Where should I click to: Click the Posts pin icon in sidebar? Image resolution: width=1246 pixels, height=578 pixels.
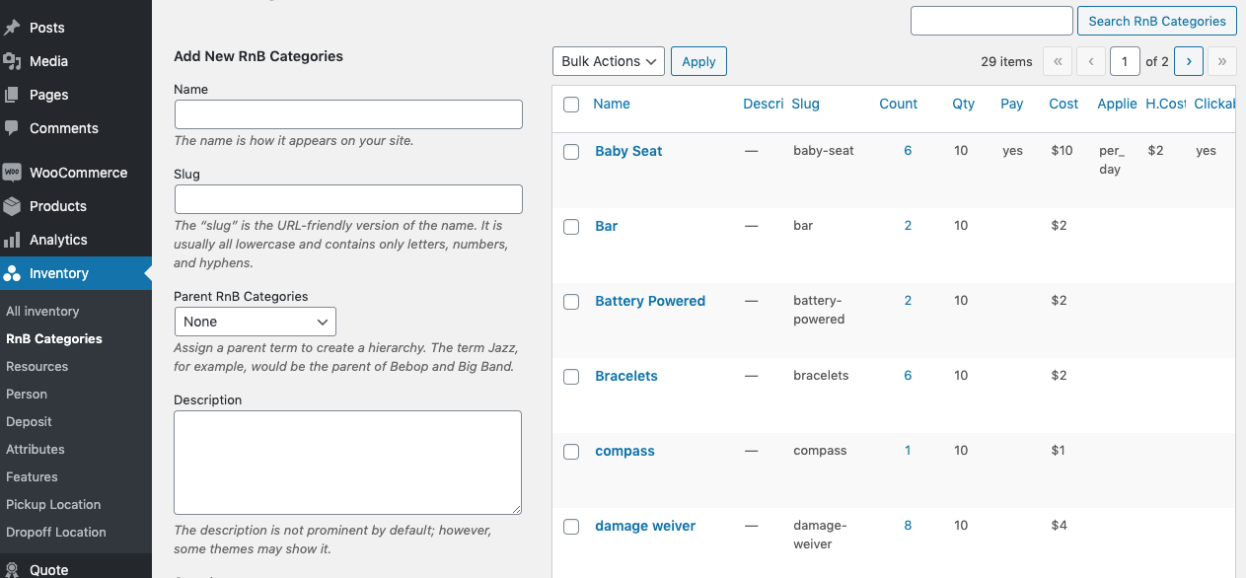[12, 28]
